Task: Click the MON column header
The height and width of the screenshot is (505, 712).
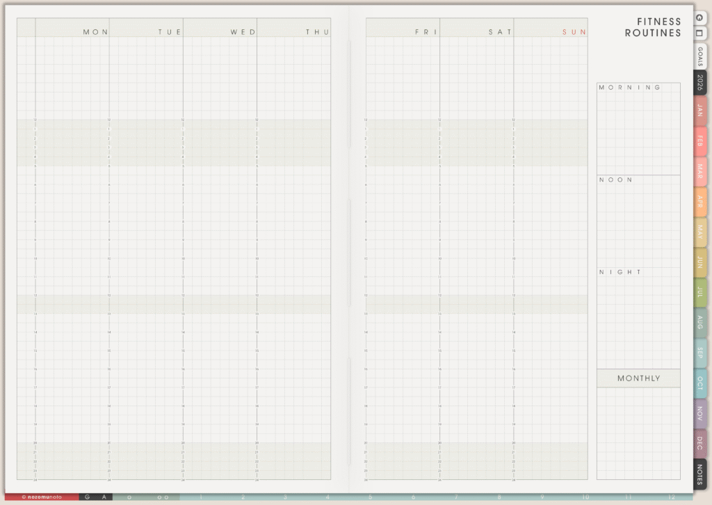Action: tap(95, 32)
